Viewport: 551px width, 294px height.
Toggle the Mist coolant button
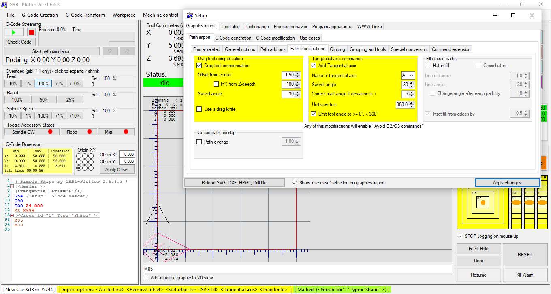(116, 132)
